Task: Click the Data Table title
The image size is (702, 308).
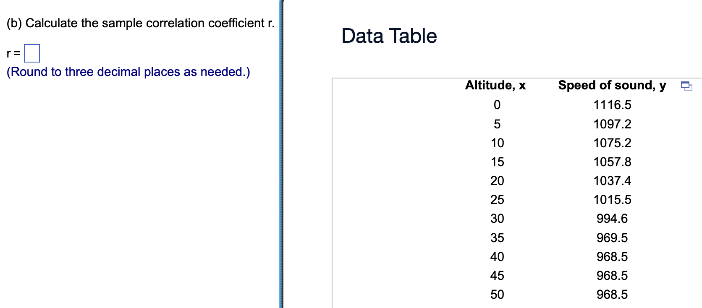Action: tap(389, 36)
